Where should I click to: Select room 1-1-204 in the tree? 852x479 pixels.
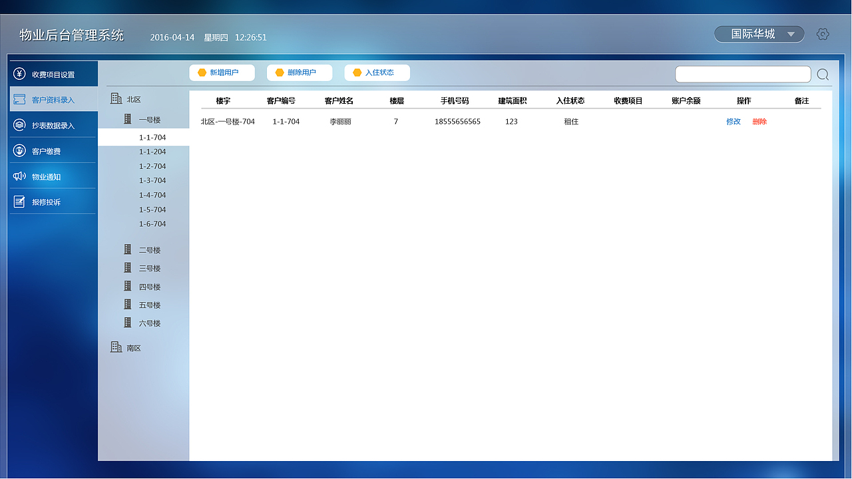point(152,152)
